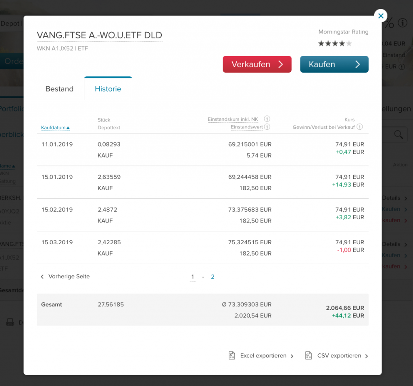Click the Verkaufen sell button

(257, 64)
